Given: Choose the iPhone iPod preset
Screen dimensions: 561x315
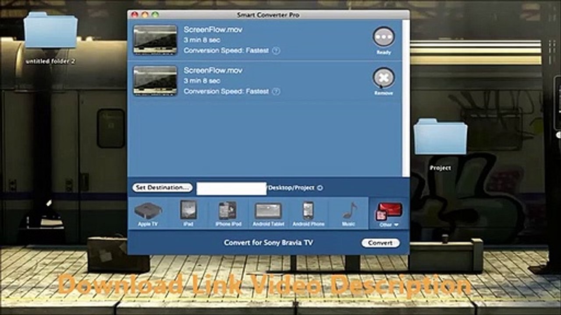Looking at the screenshot, I should (228, 213).
